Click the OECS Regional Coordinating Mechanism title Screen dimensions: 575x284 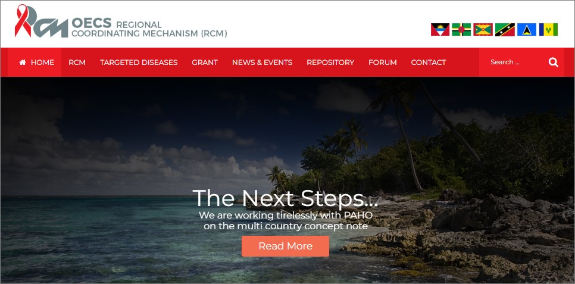[x=149, y=28]
